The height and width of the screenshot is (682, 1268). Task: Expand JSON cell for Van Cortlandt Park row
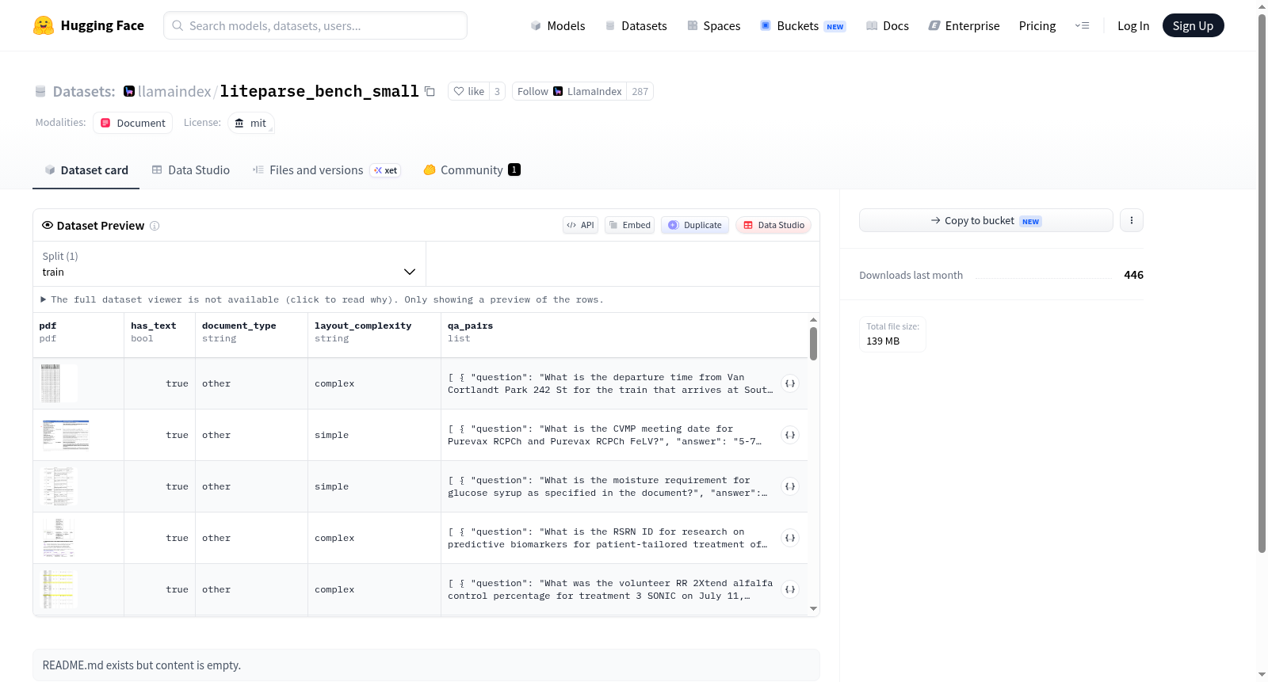click(790, 383)
